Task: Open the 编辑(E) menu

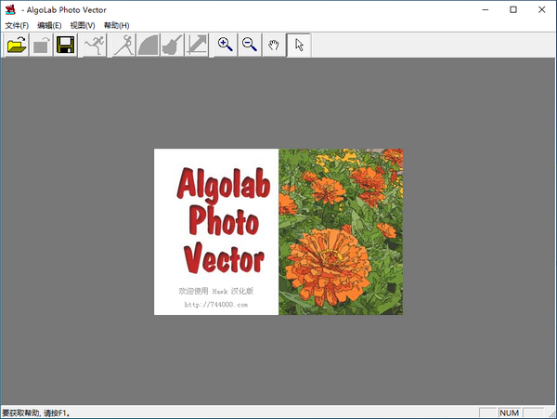Action: [x=49, y=26]
